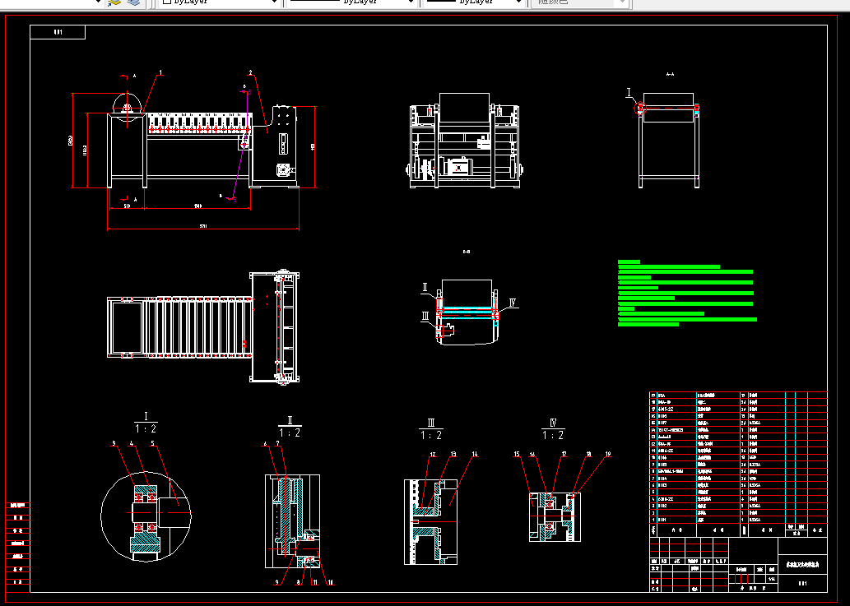
Task: Pick the detail I 1:2 scale label
Action: tap(146, 423)
